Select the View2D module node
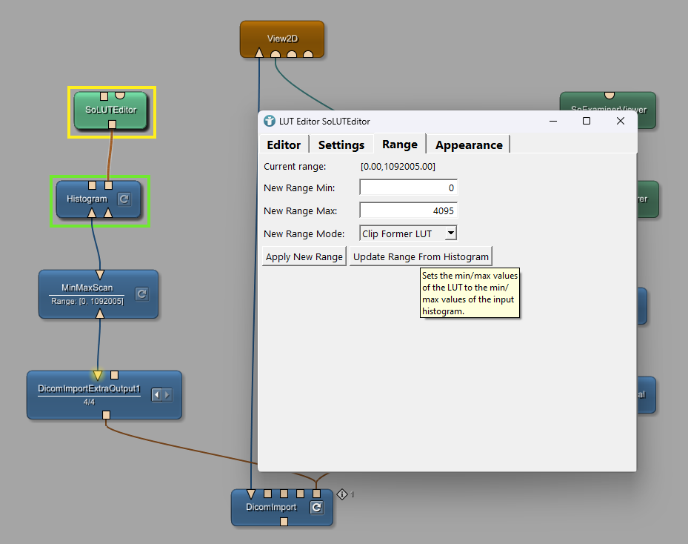 click(x=281, y=38)
